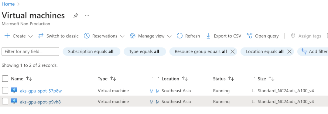Open aks-gpu-spot-57p8w virtual machine link
328x114 pixels.
tap(41, 91)
